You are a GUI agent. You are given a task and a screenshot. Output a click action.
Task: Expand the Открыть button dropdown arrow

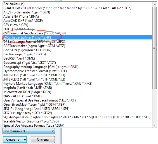coord(25,140)
